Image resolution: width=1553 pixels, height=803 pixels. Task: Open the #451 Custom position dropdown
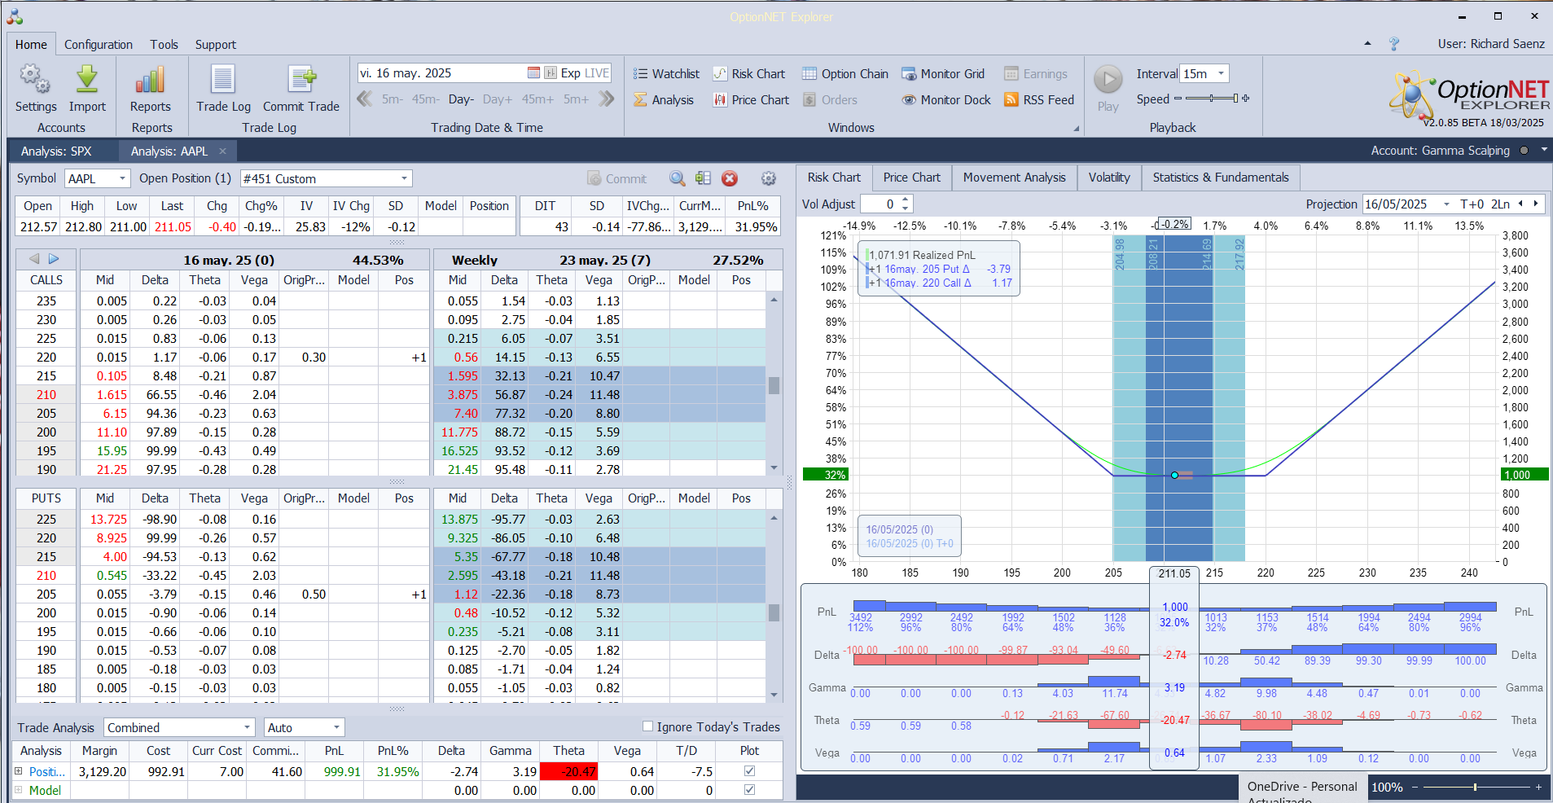coord(404,178)
